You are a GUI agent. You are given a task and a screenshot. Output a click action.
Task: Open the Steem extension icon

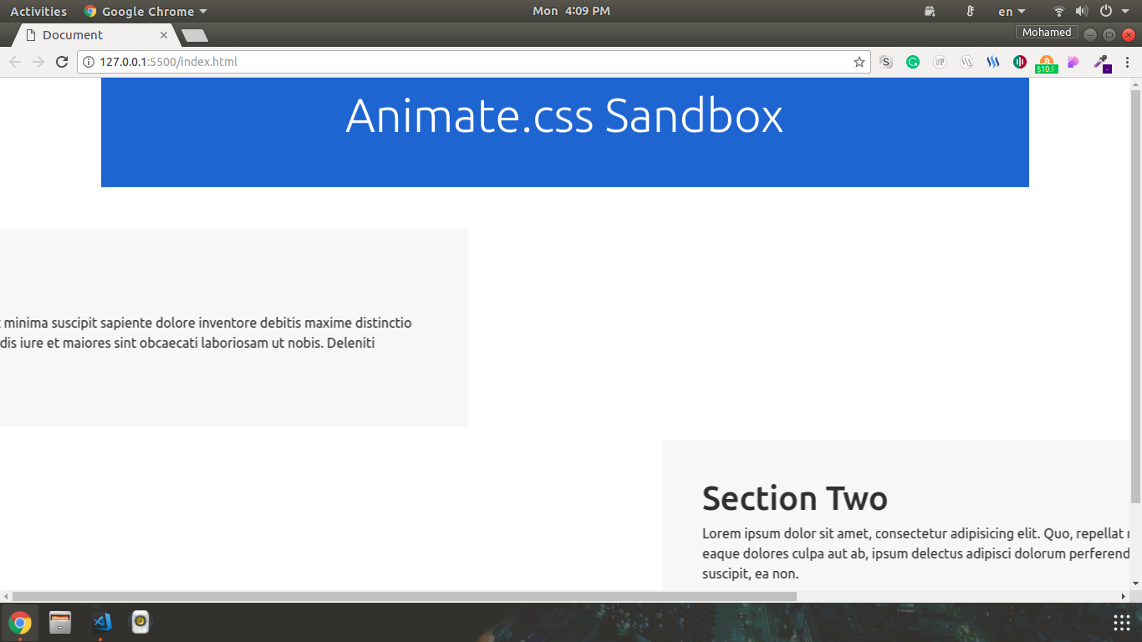pyautogui.click(x=993, y=62)
